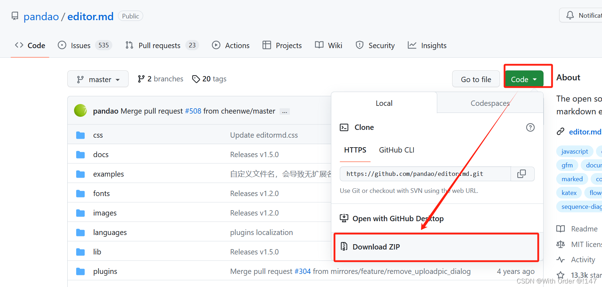602x287 pixels.
Task: Open the #508 pull request link
Action: coord(193,111)
